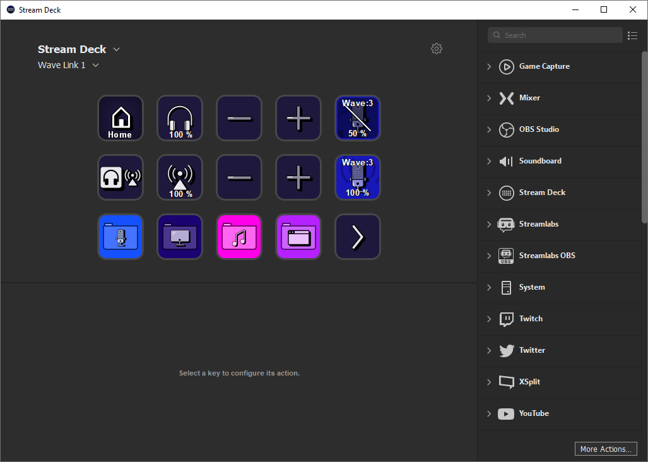
Task: Open the Wave Link 1 profile dropdown
Action: click(95, 65)
